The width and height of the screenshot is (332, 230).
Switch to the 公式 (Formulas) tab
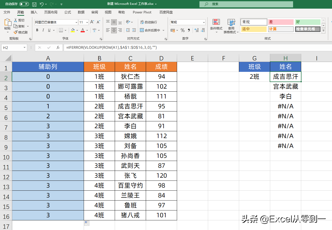pyautogui.click(x=68, y=12)
